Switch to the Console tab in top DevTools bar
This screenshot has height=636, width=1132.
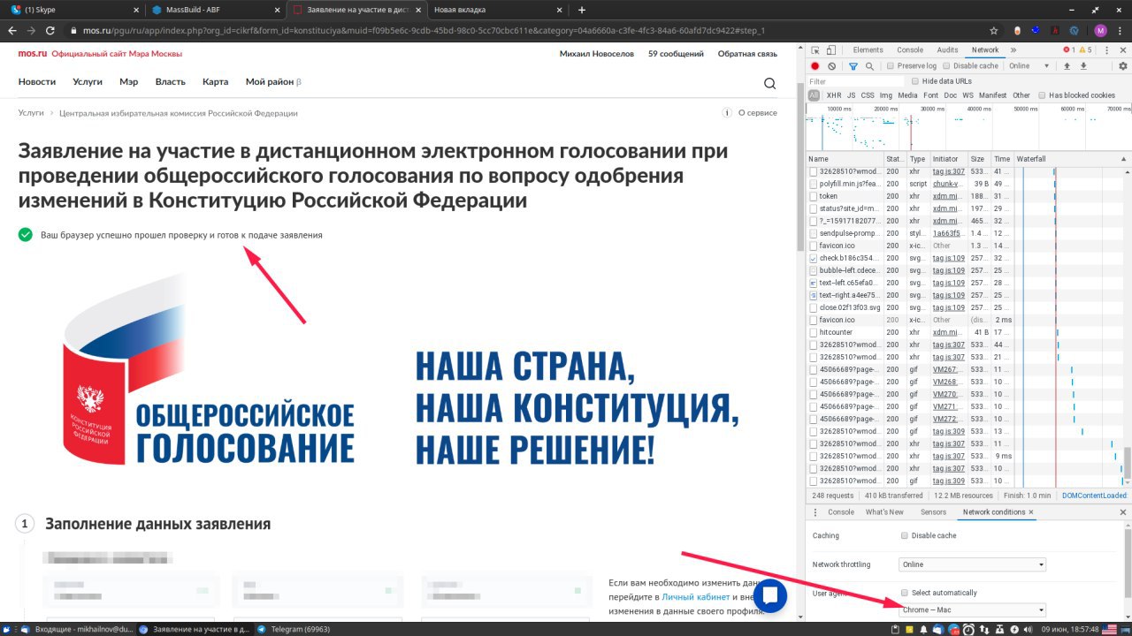910,50
